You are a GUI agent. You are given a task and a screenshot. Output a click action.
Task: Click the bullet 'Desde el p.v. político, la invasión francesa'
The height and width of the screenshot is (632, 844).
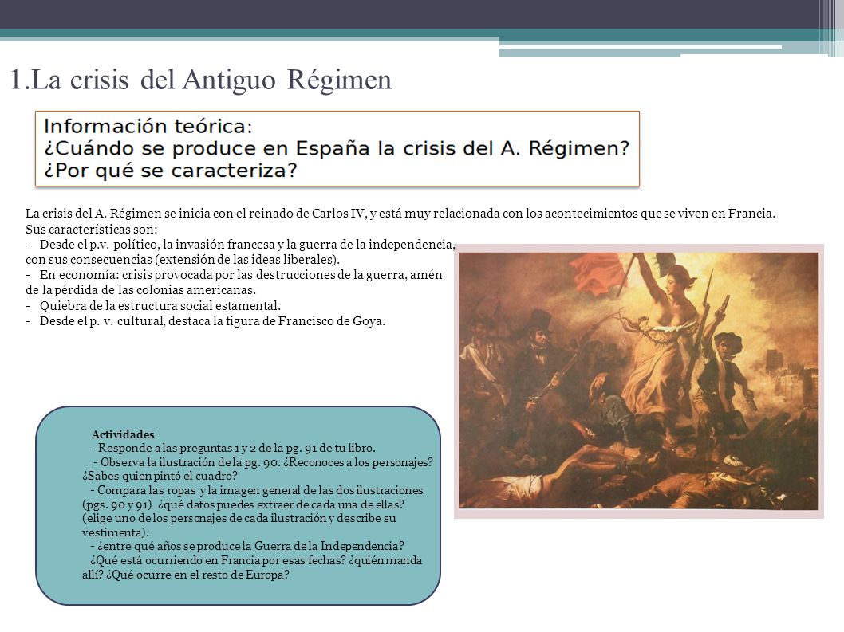[x=240, y=245]
